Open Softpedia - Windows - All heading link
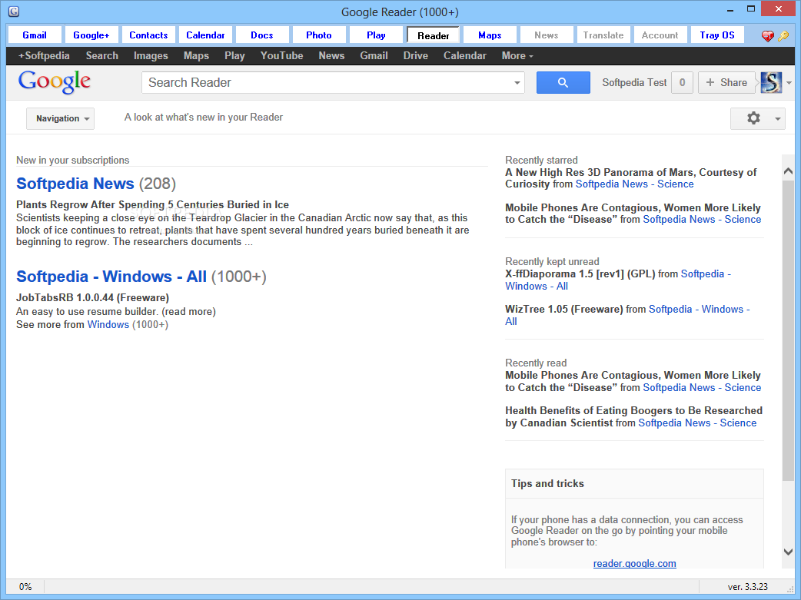Viewport: 801px width, 600px height. pos(111,277)
